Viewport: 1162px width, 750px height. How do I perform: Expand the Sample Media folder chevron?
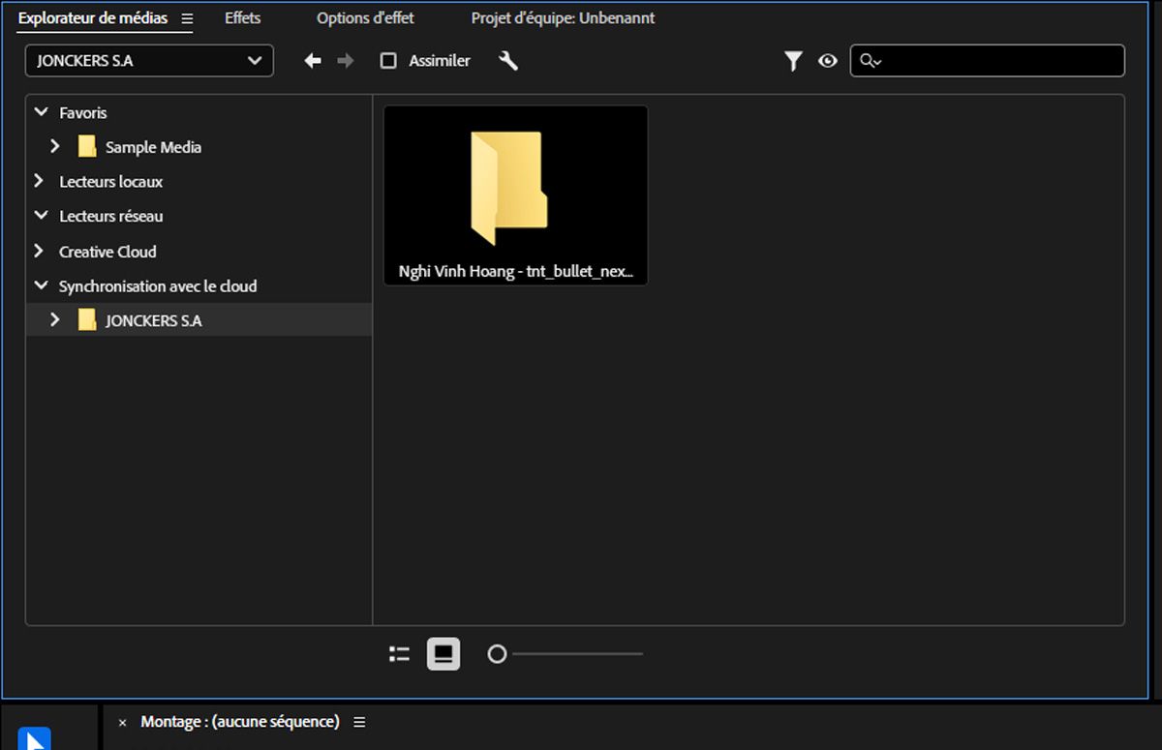[x=55, y=147]
